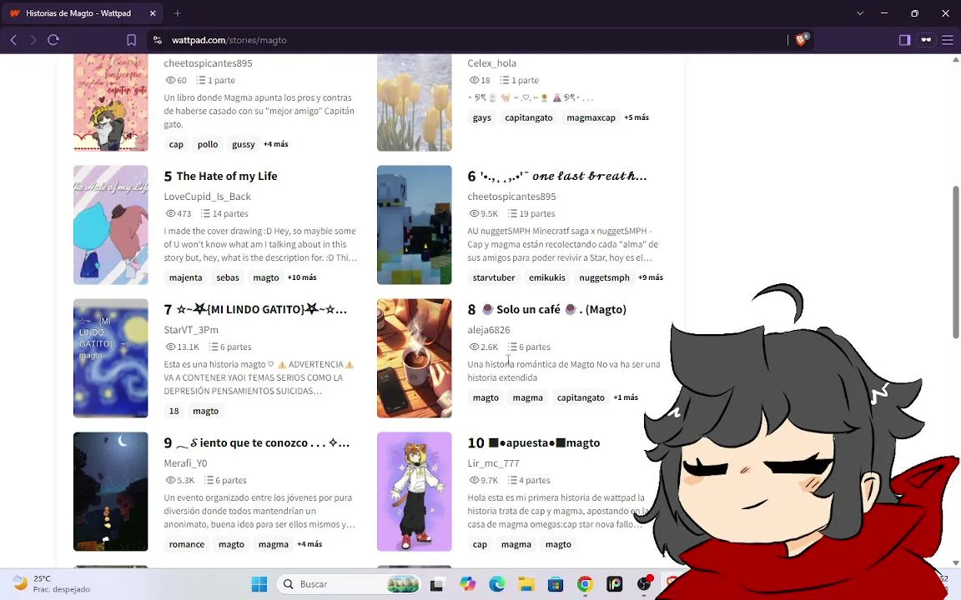Open the cover of The Hate of my Life

click(x=110, y=225)
